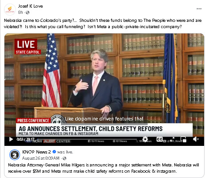Click the 0:03 / 39:17 time display
Screen dimensions: 205x178
pyautogui.click(x=25, y=139)
